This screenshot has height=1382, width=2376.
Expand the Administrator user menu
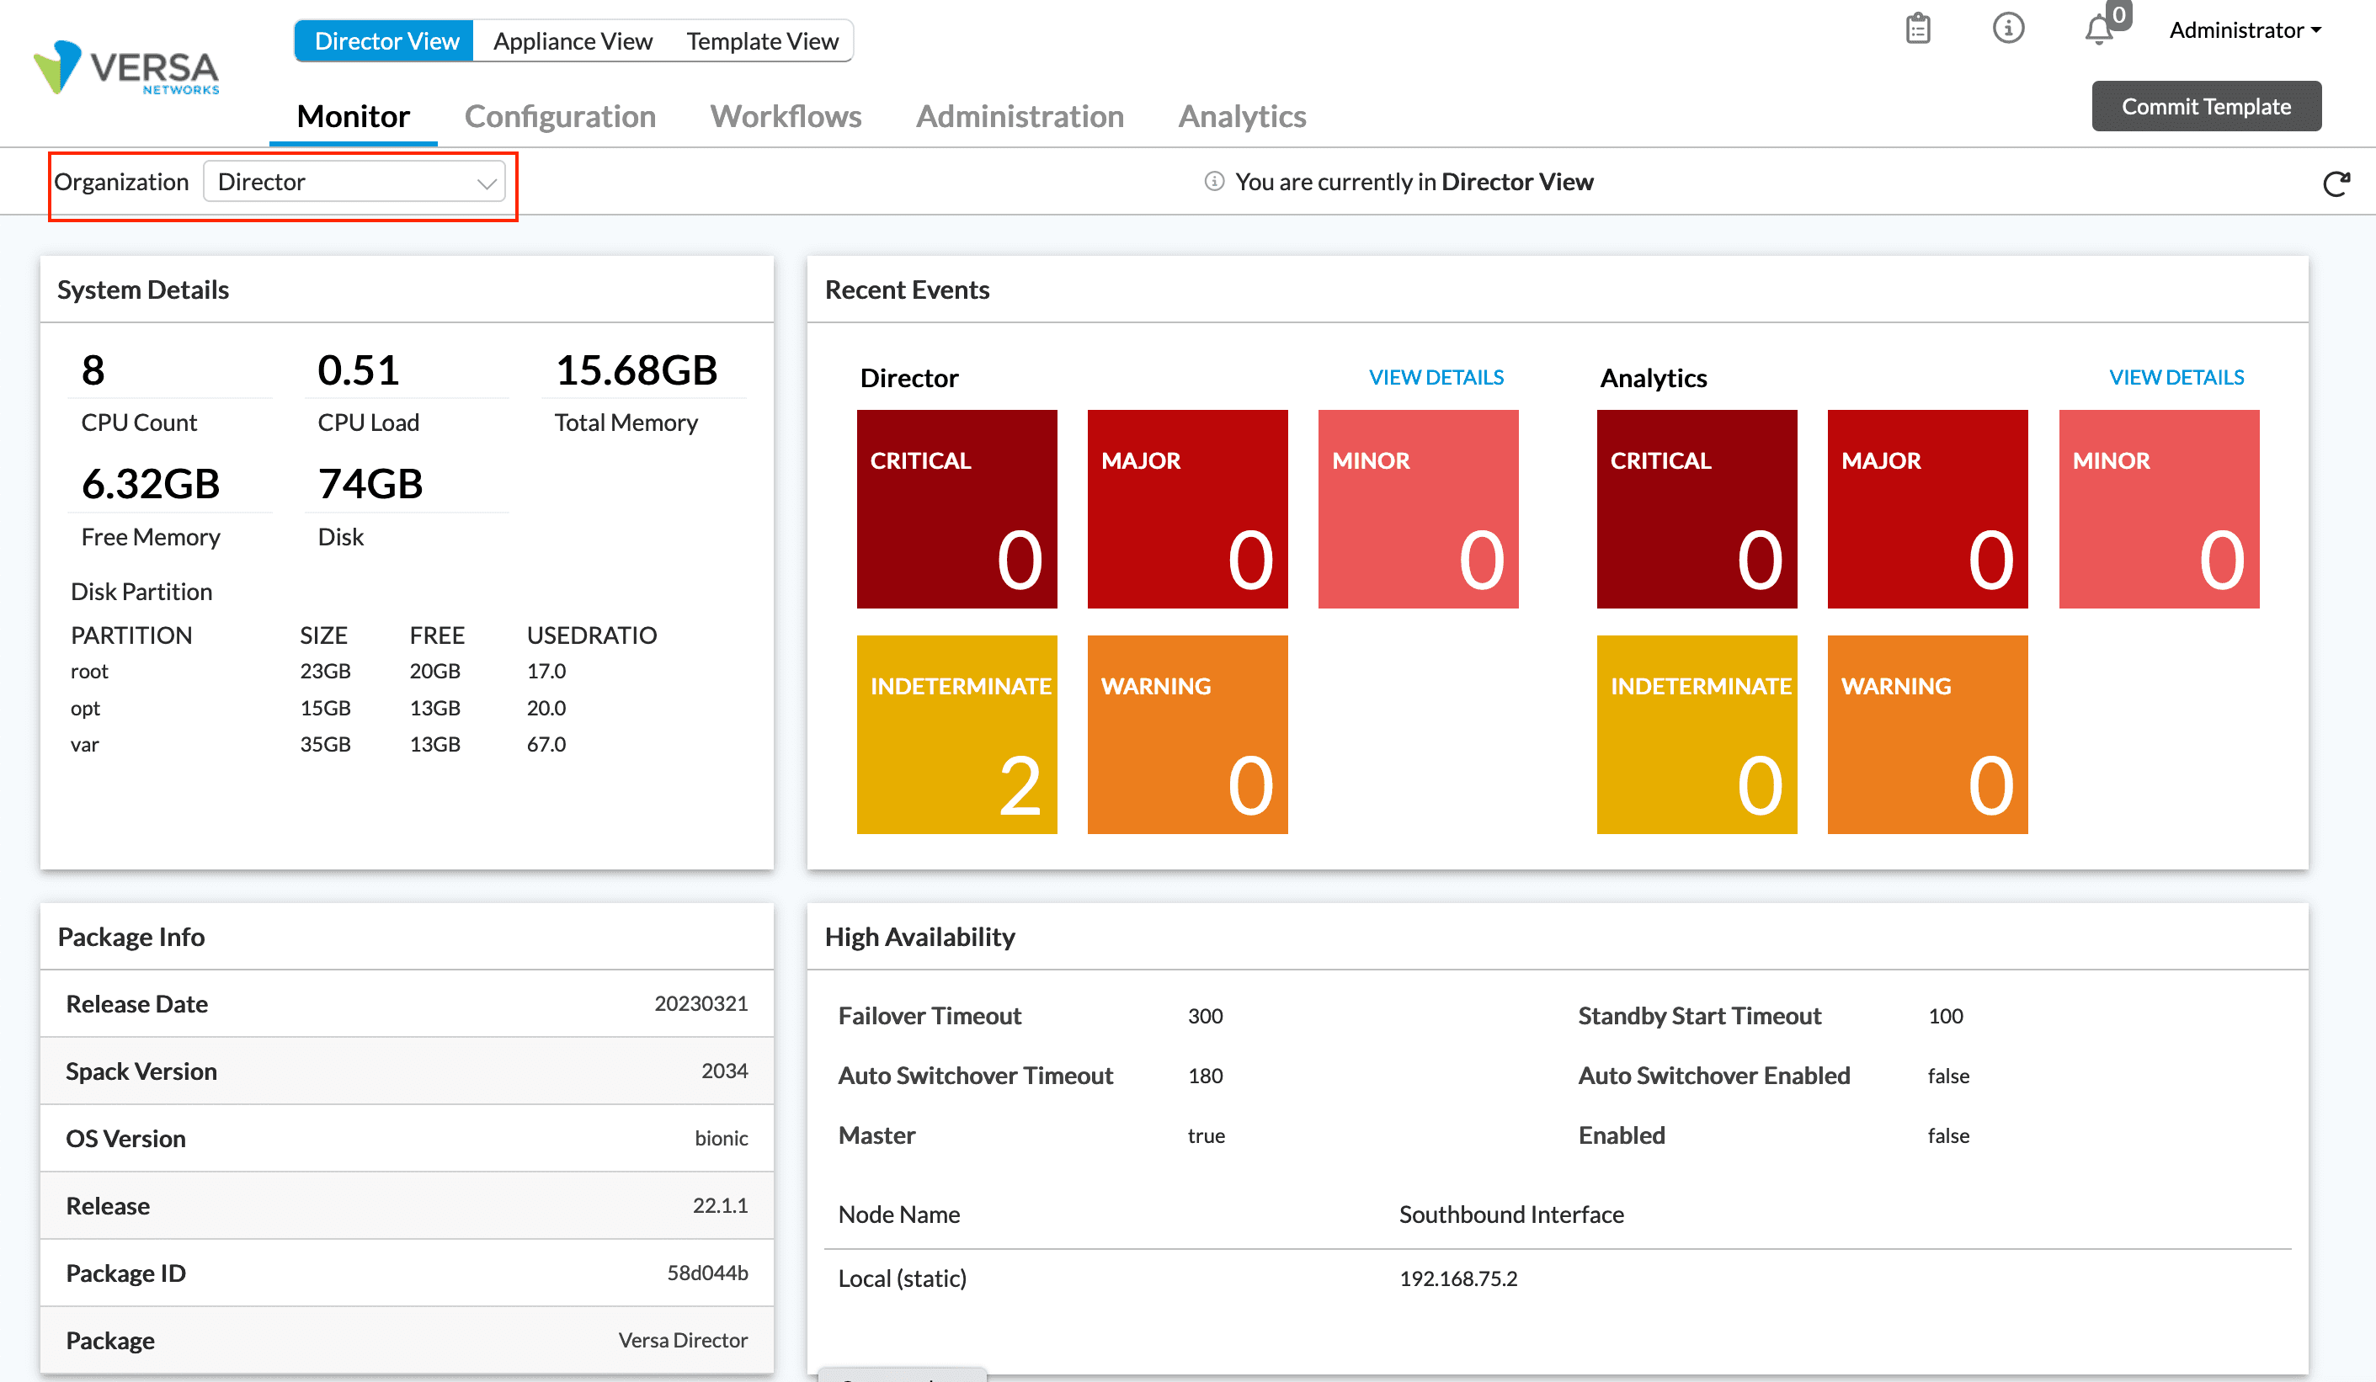click(x=2245, y=30)
